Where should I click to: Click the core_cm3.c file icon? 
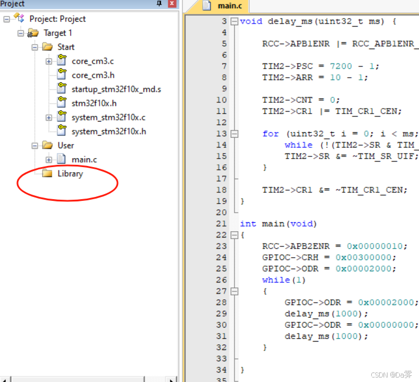62,60
